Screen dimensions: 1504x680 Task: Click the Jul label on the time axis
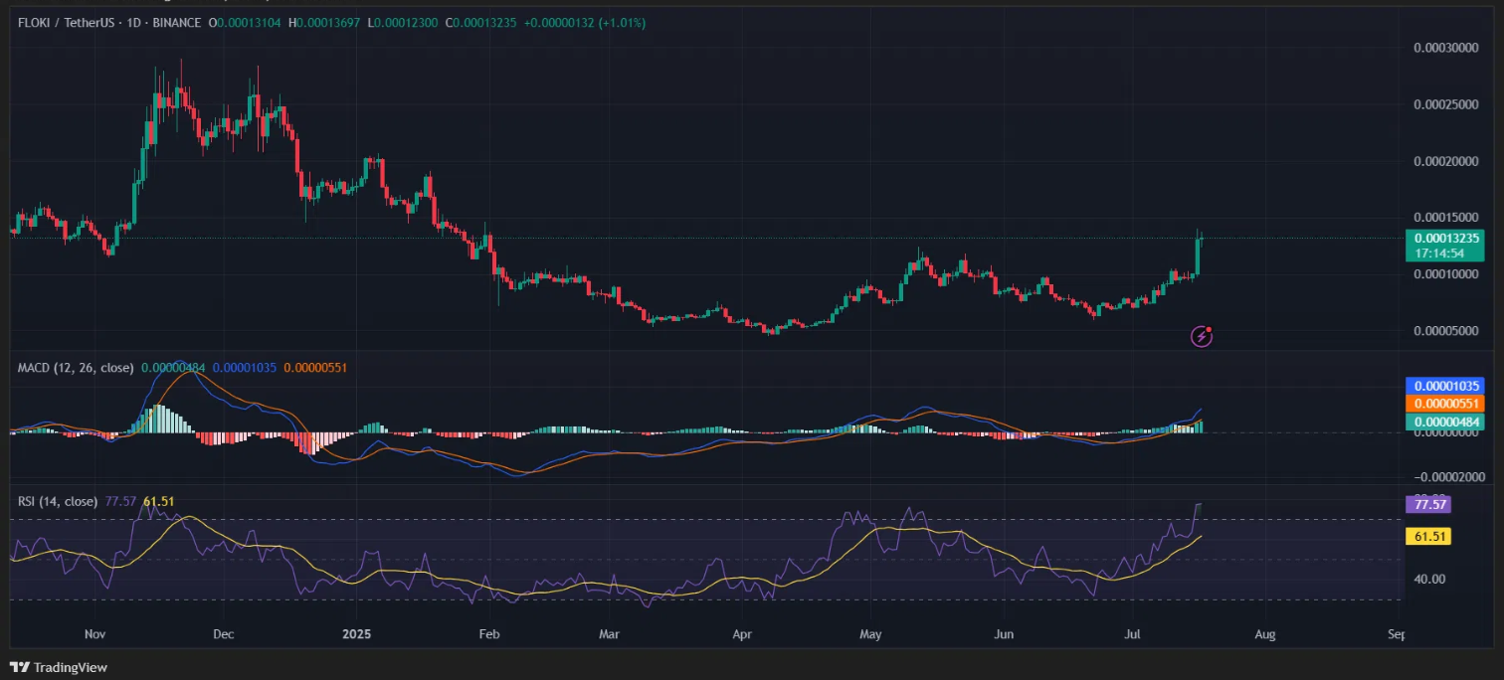pyautogui.click(x=1133, y=633)
